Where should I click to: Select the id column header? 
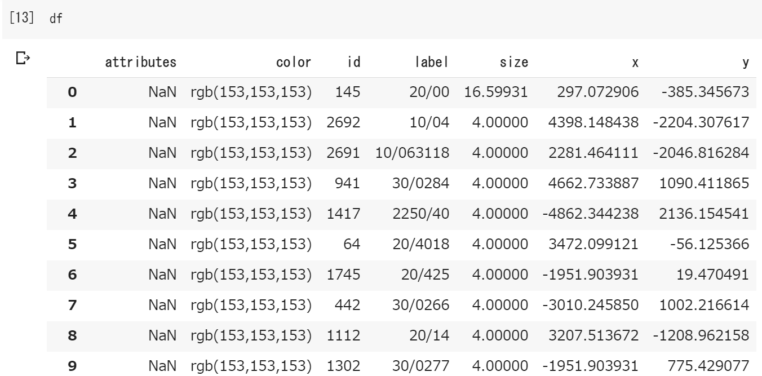tap(347, 63)
